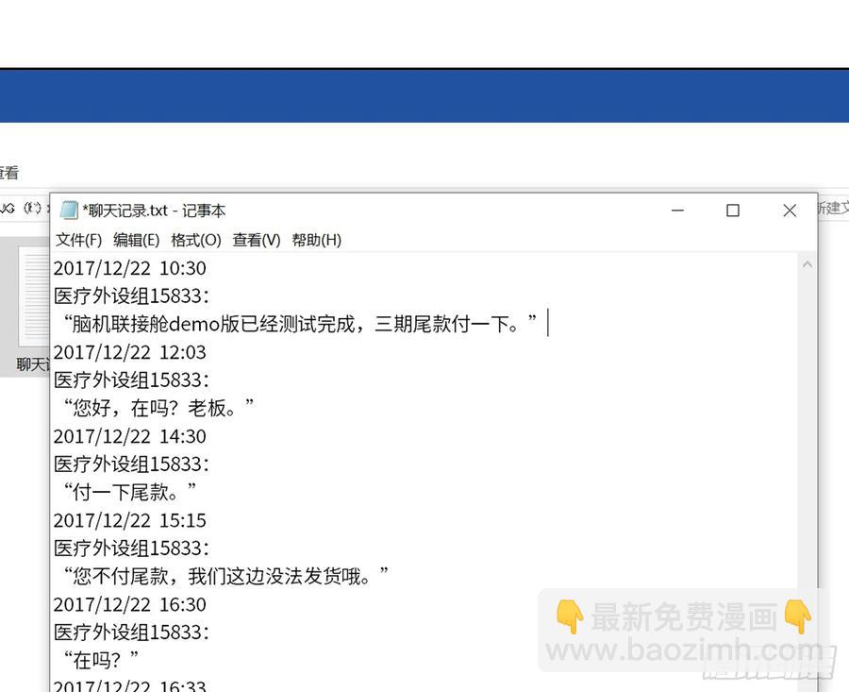Open the 查看(V) menu in Notepad
This screenshot has width=849, height=692.
tap(257, 240)
